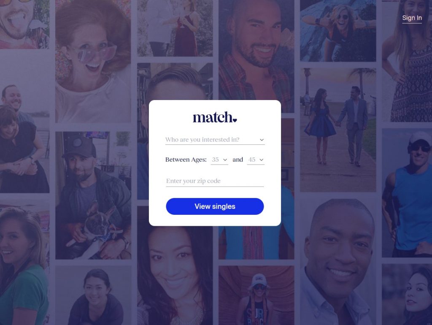The width and height of the screenshot is (432, 325).
Task: Expand the maximum age dropdown showing 45
Action: (256, 160)
